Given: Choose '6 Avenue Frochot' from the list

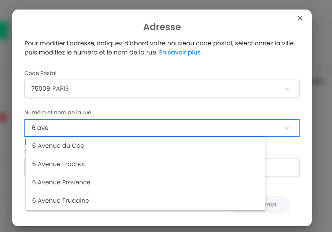Looking at the screenshot, I should coord(59,164).
